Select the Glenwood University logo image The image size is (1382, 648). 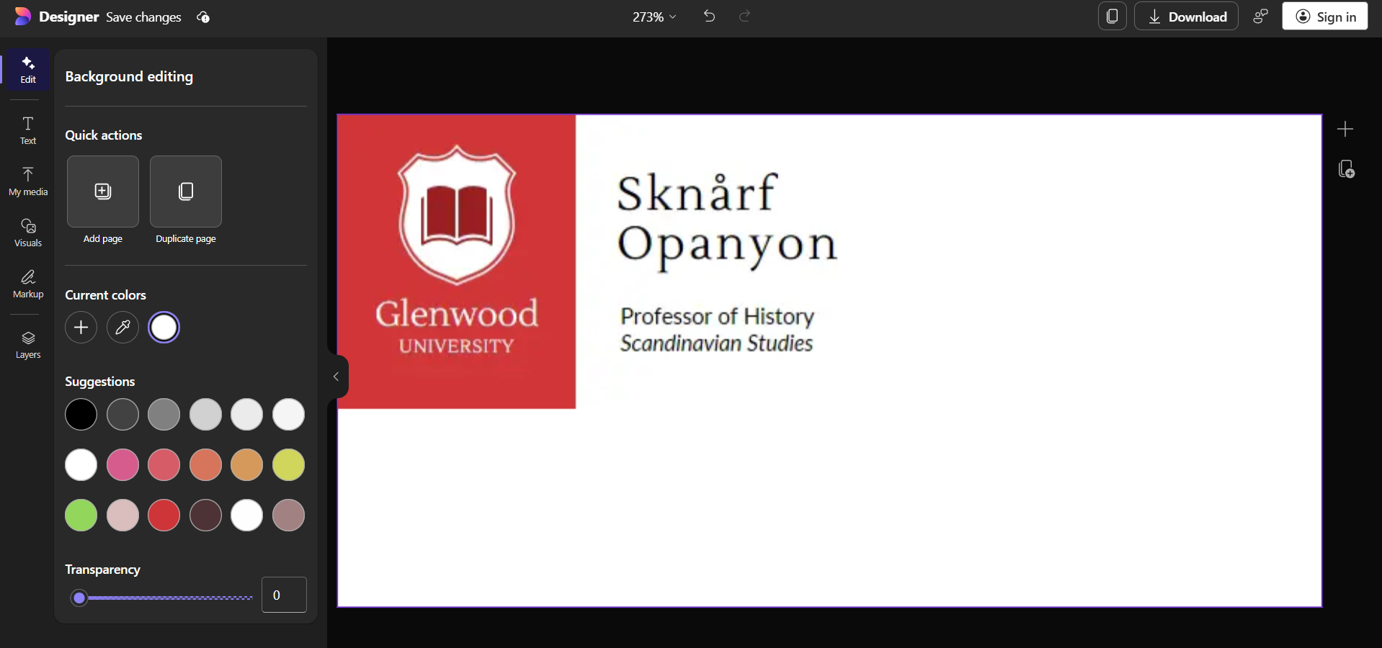457,262
